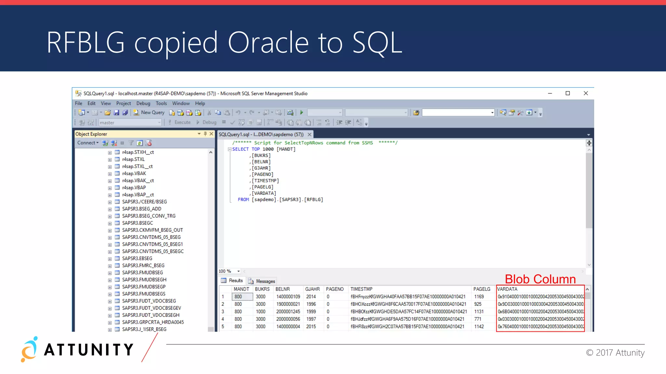This screenshot has width=666, height=374.
Task: Expand the SAPSR3.EBSEG table node
Action: click(110, 259)
